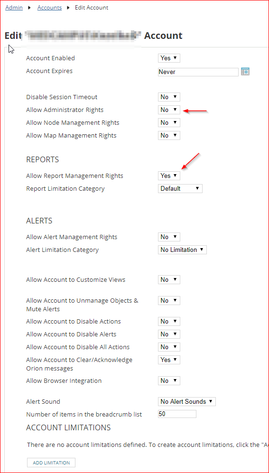Viewport: 269px width, 473px height.
Task: Expand Allow Node Management Rights dropdown
Action: pyautogui.click(x=169, y=123)
